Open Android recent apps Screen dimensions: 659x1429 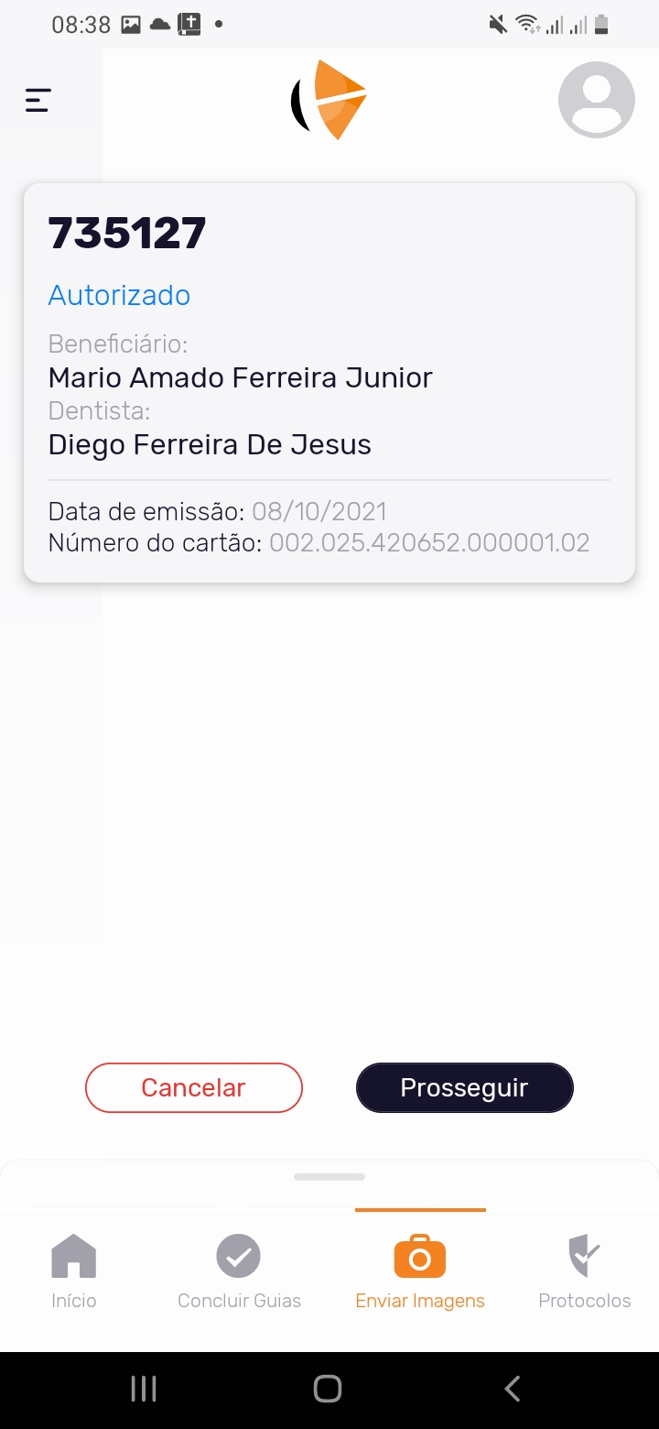pyautogui.click(x=144, y=1389)
